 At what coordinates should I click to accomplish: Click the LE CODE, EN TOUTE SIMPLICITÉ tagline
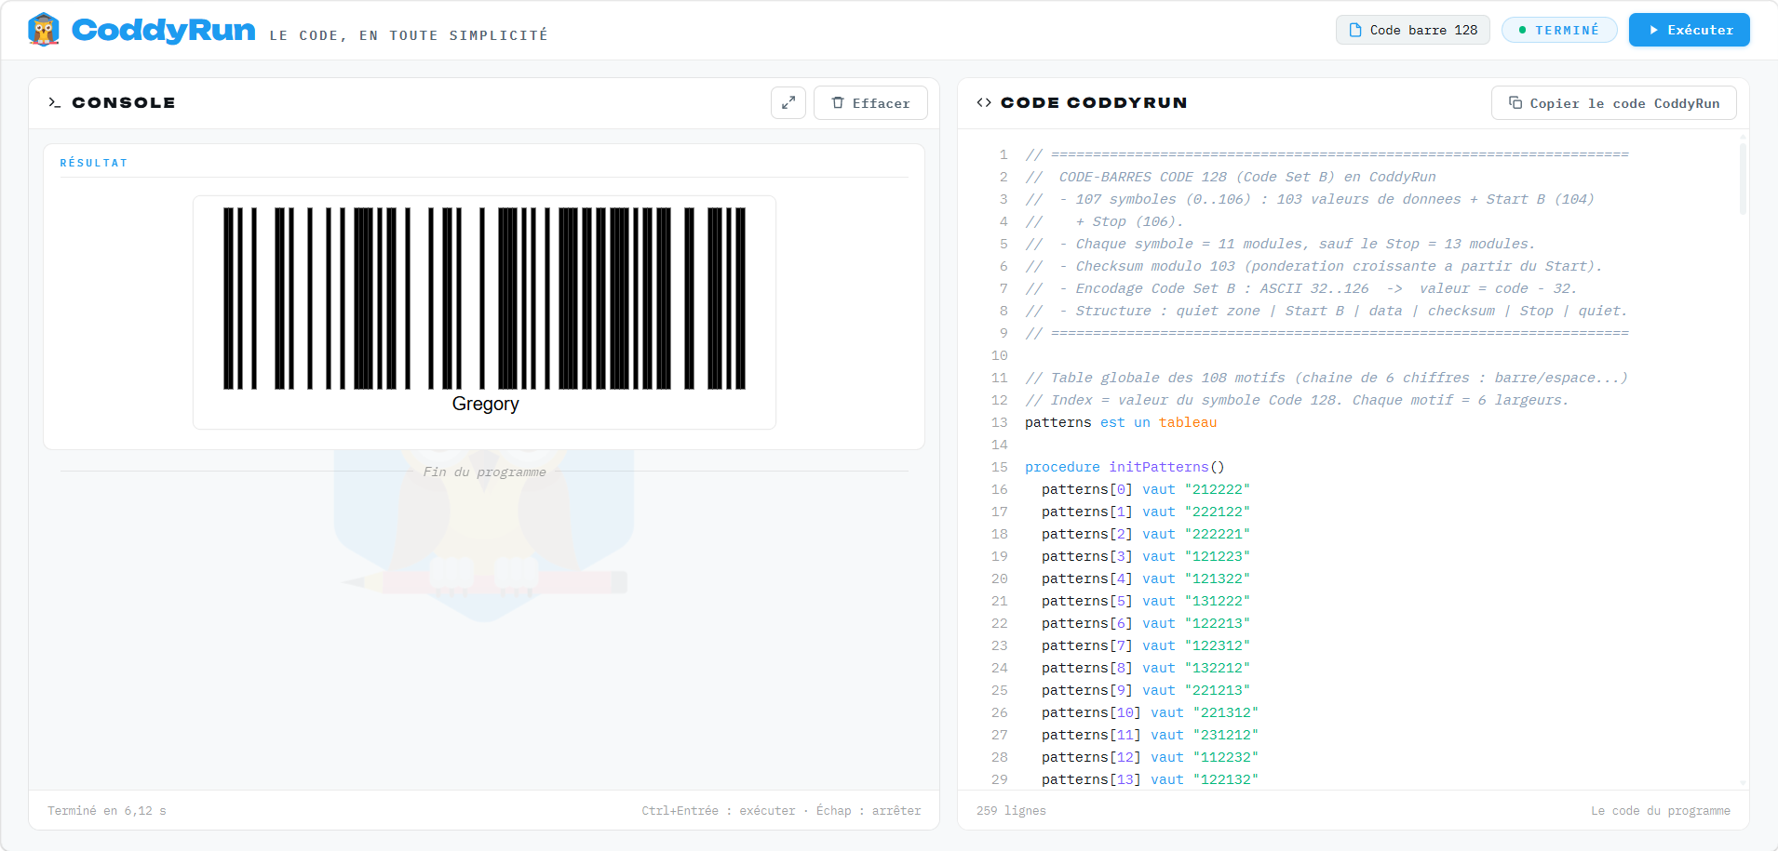click(x=409, y=35)
